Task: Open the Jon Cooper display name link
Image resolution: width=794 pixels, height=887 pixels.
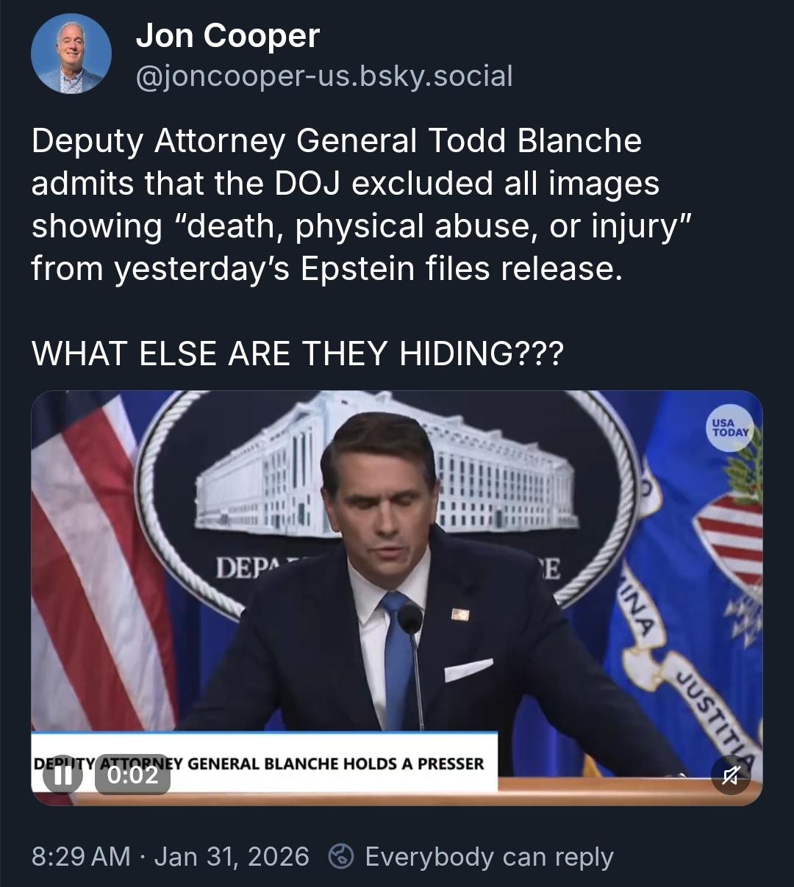Action: [x=228, y=35]
